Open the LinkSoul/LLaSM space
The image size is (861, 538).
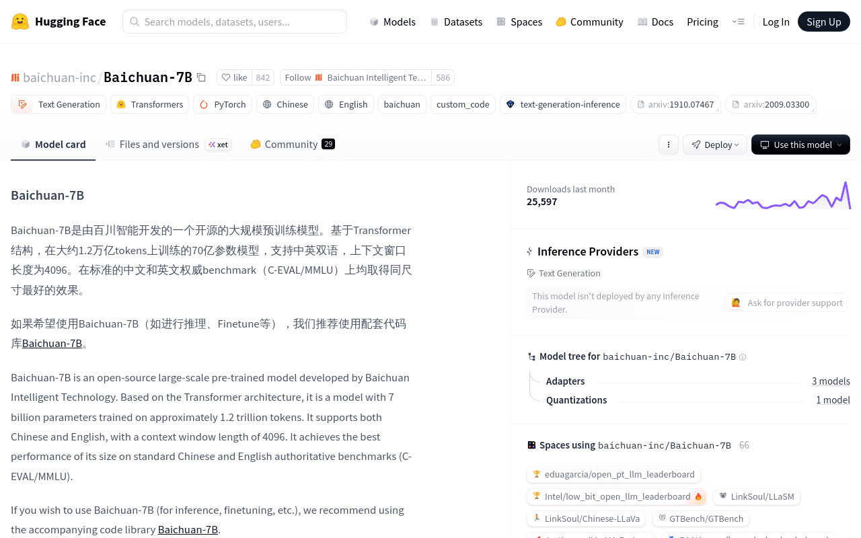(x=757, y=497)
